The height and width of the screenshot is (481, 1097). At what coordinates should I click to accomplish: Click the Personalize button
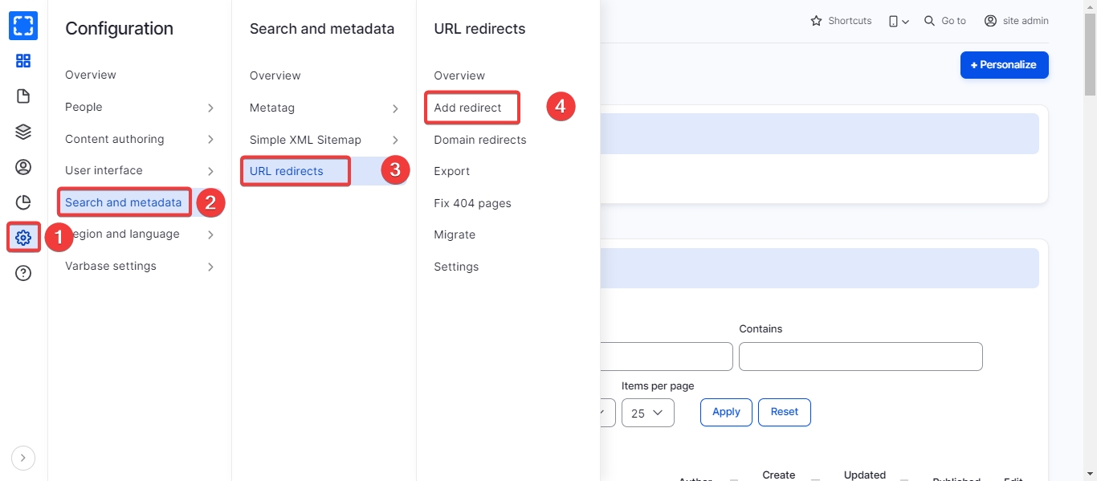coord(1004,65)
